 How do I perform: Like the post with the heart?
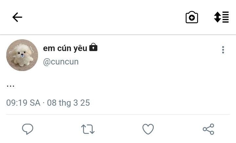[148, 129]
